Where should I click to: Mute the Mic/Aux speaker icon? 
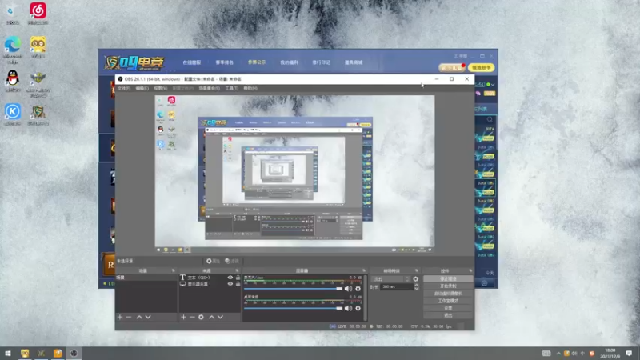348,289
